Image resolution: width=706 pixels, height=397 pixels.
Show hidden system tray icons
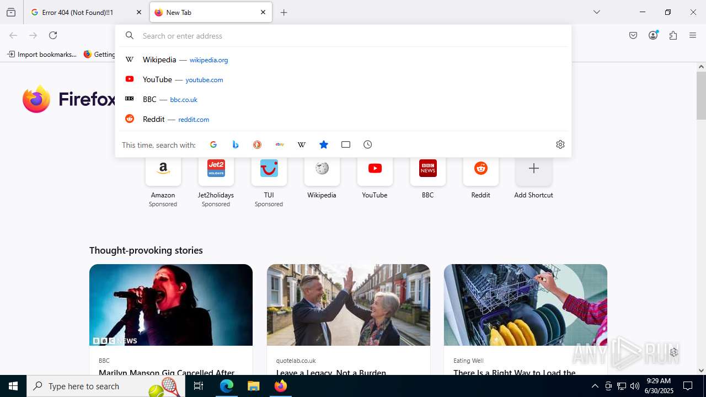coord(595,386)
